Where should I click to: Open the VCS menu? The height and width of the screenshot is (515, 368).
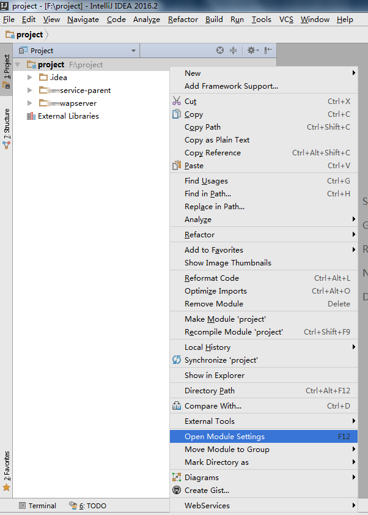tap(286, 20)
